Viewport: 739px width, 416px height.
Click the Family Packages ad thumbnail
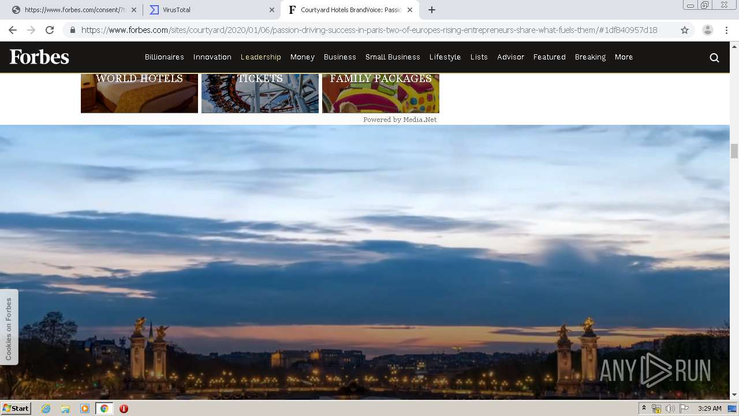(380, 93)
